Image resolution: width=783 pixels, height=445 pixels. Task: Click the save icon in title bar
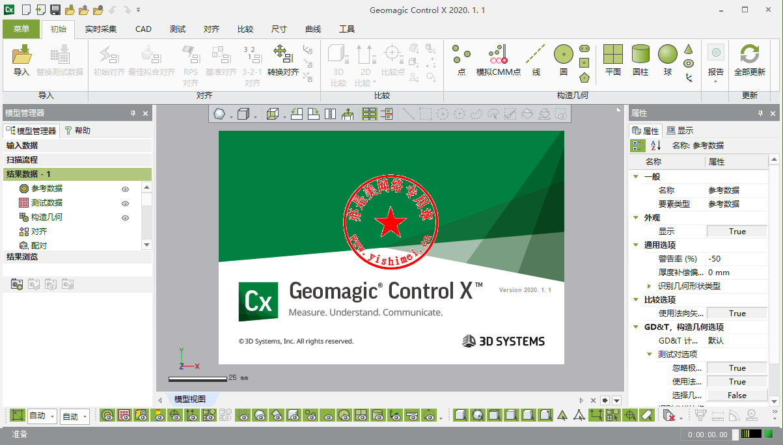(55, 10)
